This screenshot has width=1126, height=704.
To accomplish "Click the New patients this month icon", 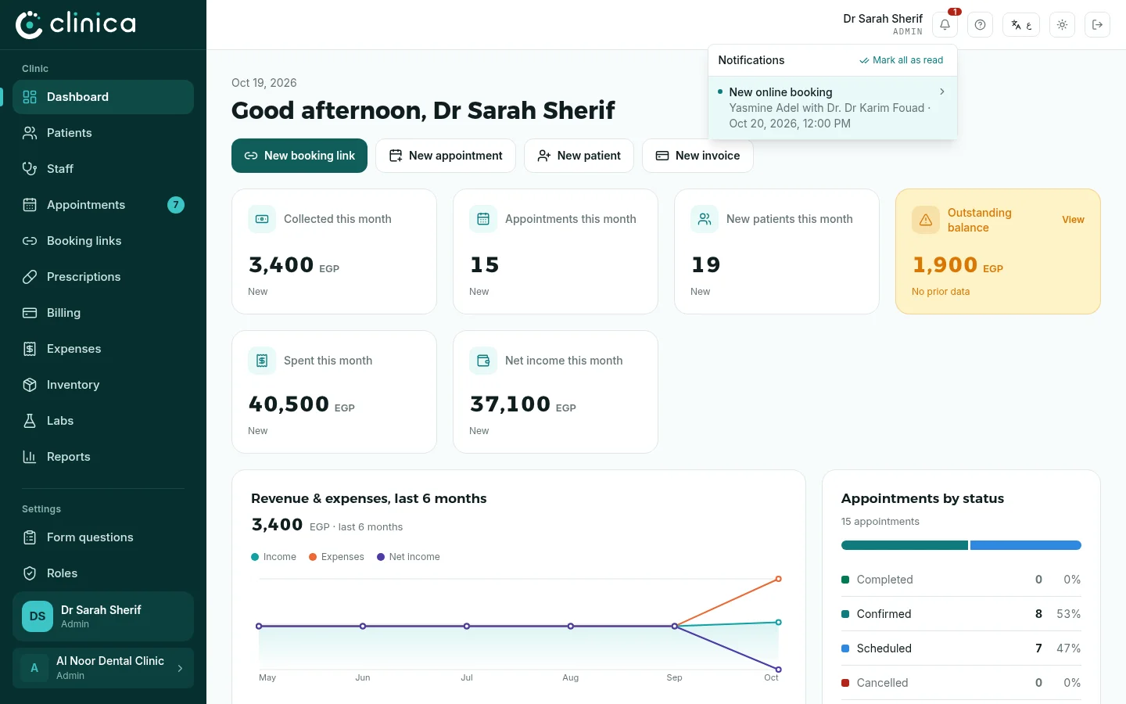I will click(x=705, y=219).
